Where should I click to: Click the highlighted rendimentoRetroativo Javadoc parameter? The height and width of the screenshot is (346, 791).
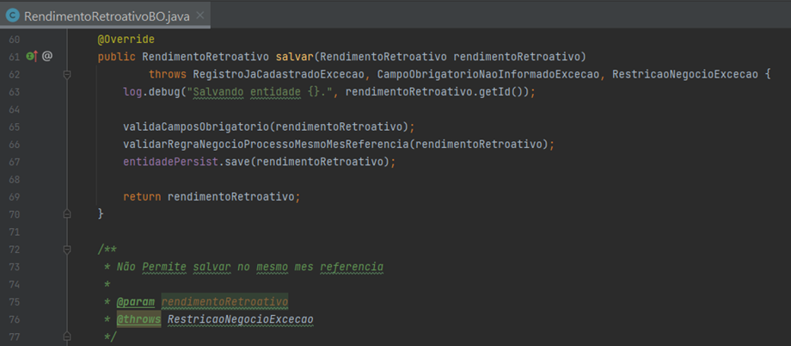click(224, 302)
